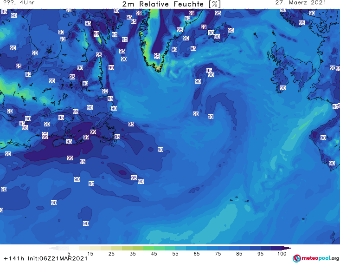The width and height of the screenshot is (340, 263).
Task: Click the color scale value 5
Action: (x=69, y=254)
